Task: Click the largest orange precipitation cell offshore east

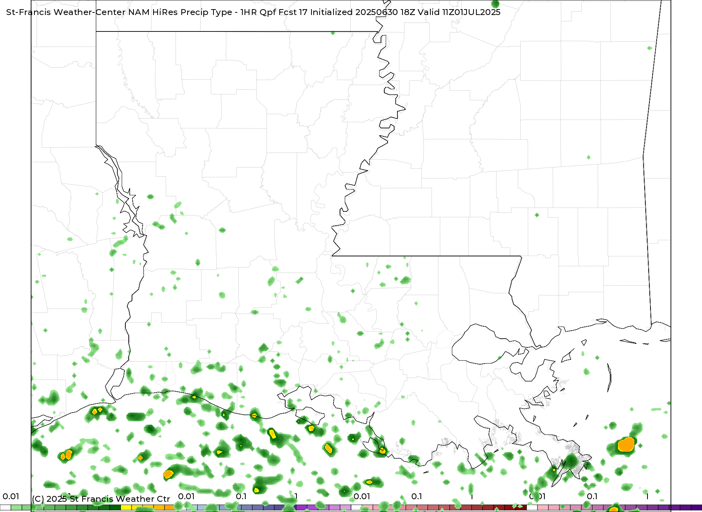Action: coord(626,444)
